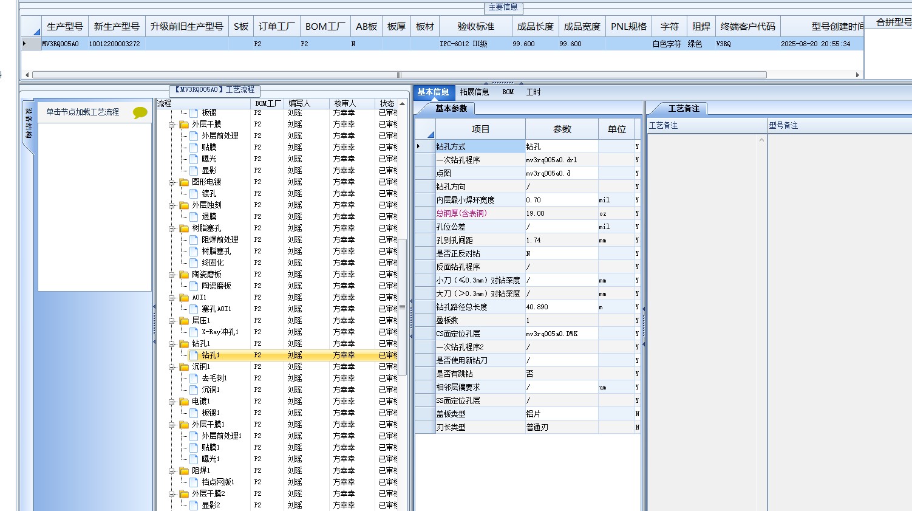This screenshot has width=912, height=511.
Task: Click the document icon of 镀孔
Action: 194,194
